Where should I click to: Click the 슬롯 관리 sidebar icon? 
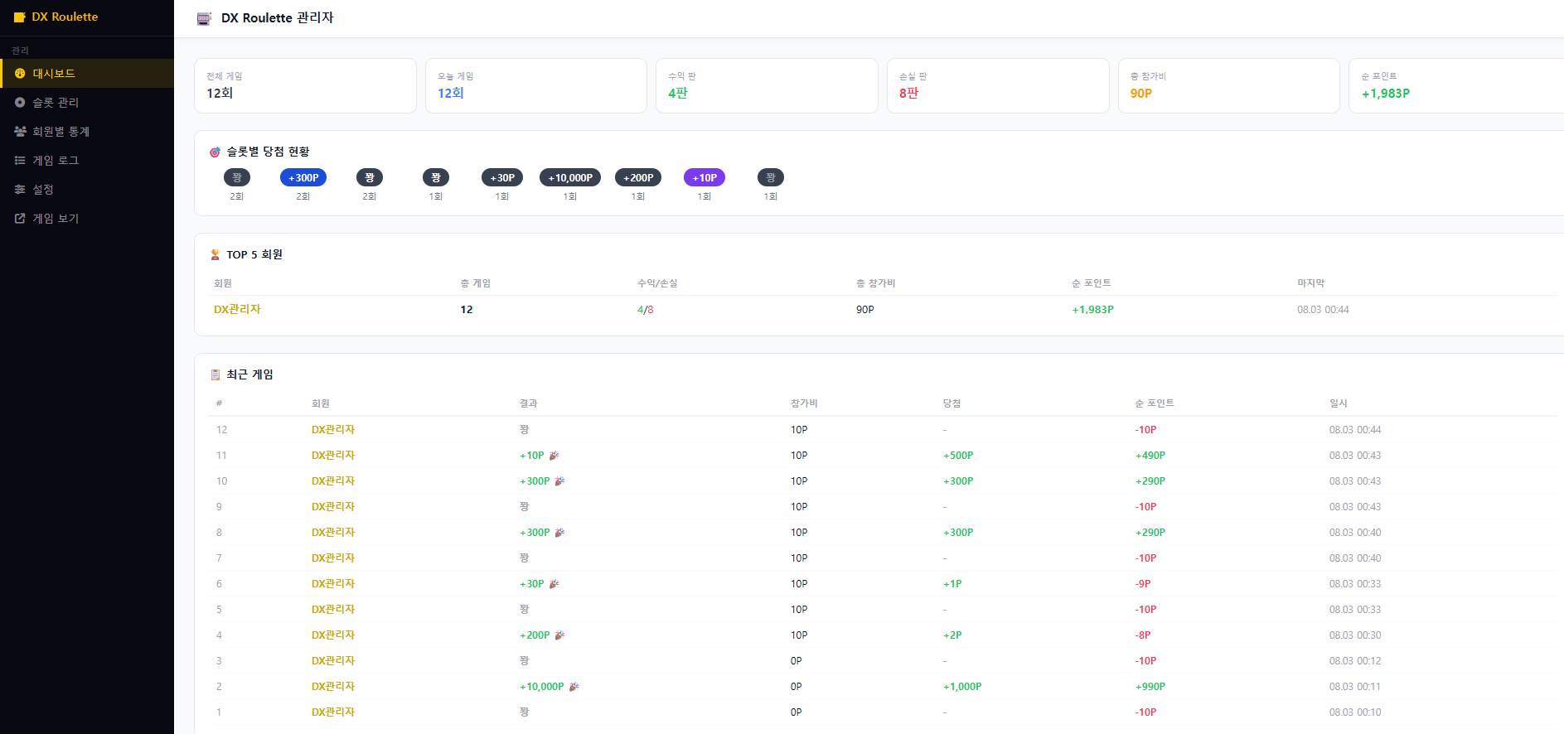tap(20, 103)
